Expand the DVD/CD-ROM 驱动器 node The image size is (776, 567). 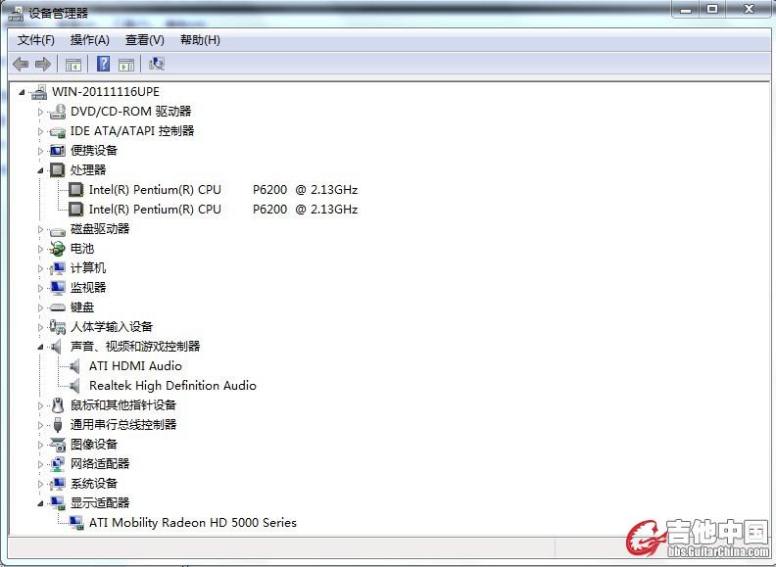pyautogui.click(x=41, y=112)
